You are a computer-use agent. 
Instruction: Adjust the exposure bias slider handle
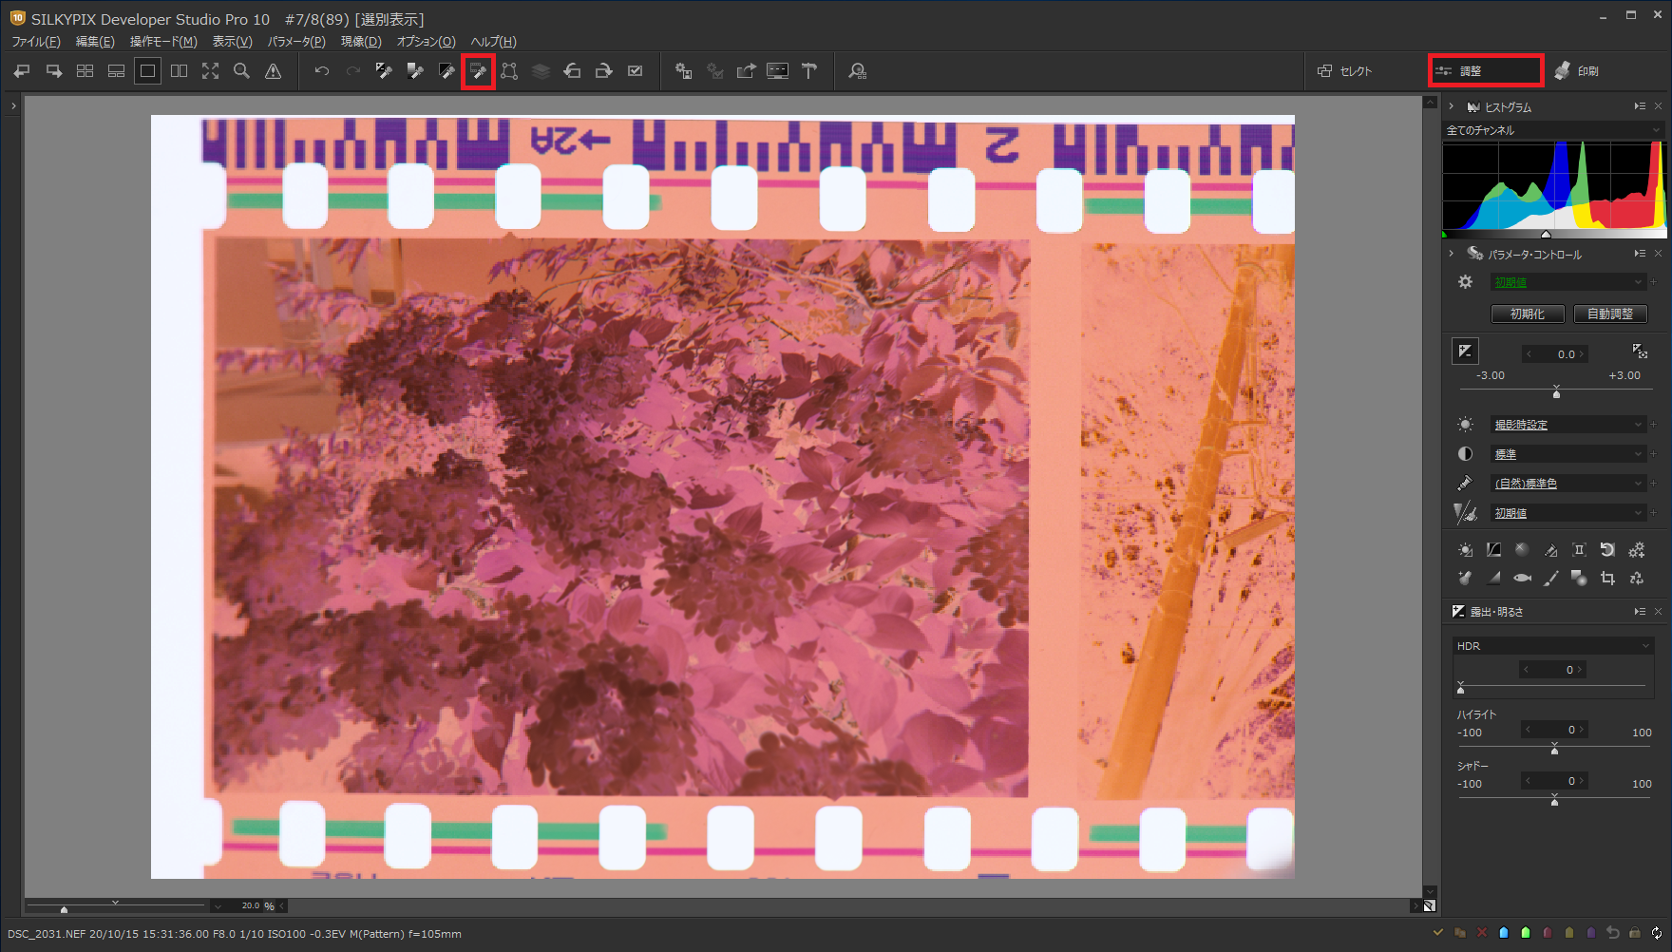coord(1556,392)
